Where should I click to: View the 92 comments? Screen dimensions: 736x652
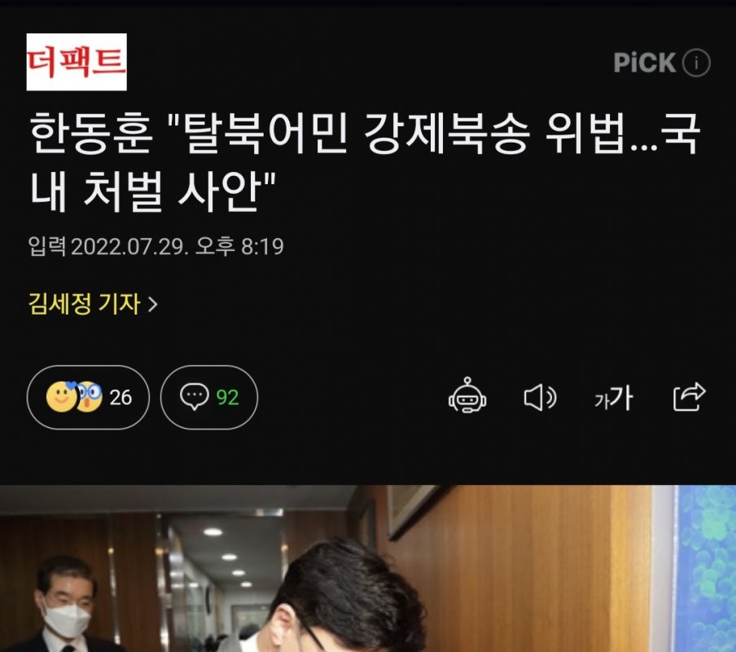pyautogui.click(x=209, y=398)
